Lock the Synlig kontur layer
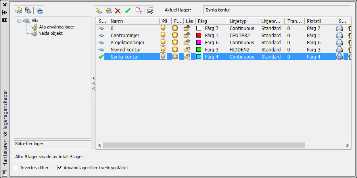The image size is (357, 178). coord(187,57)
